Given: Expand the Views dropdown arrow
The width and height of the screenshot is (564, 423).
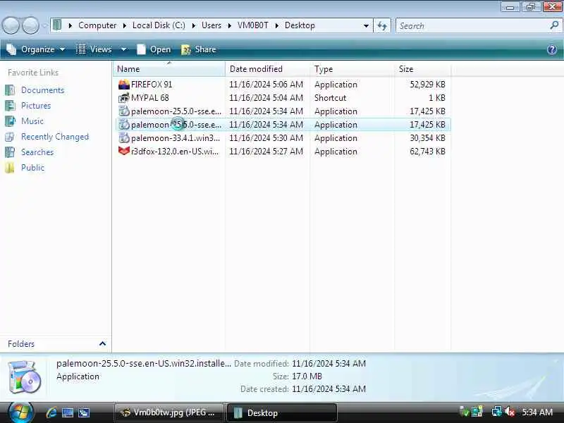Looking at the screenshot, I should tap(123, 49).
